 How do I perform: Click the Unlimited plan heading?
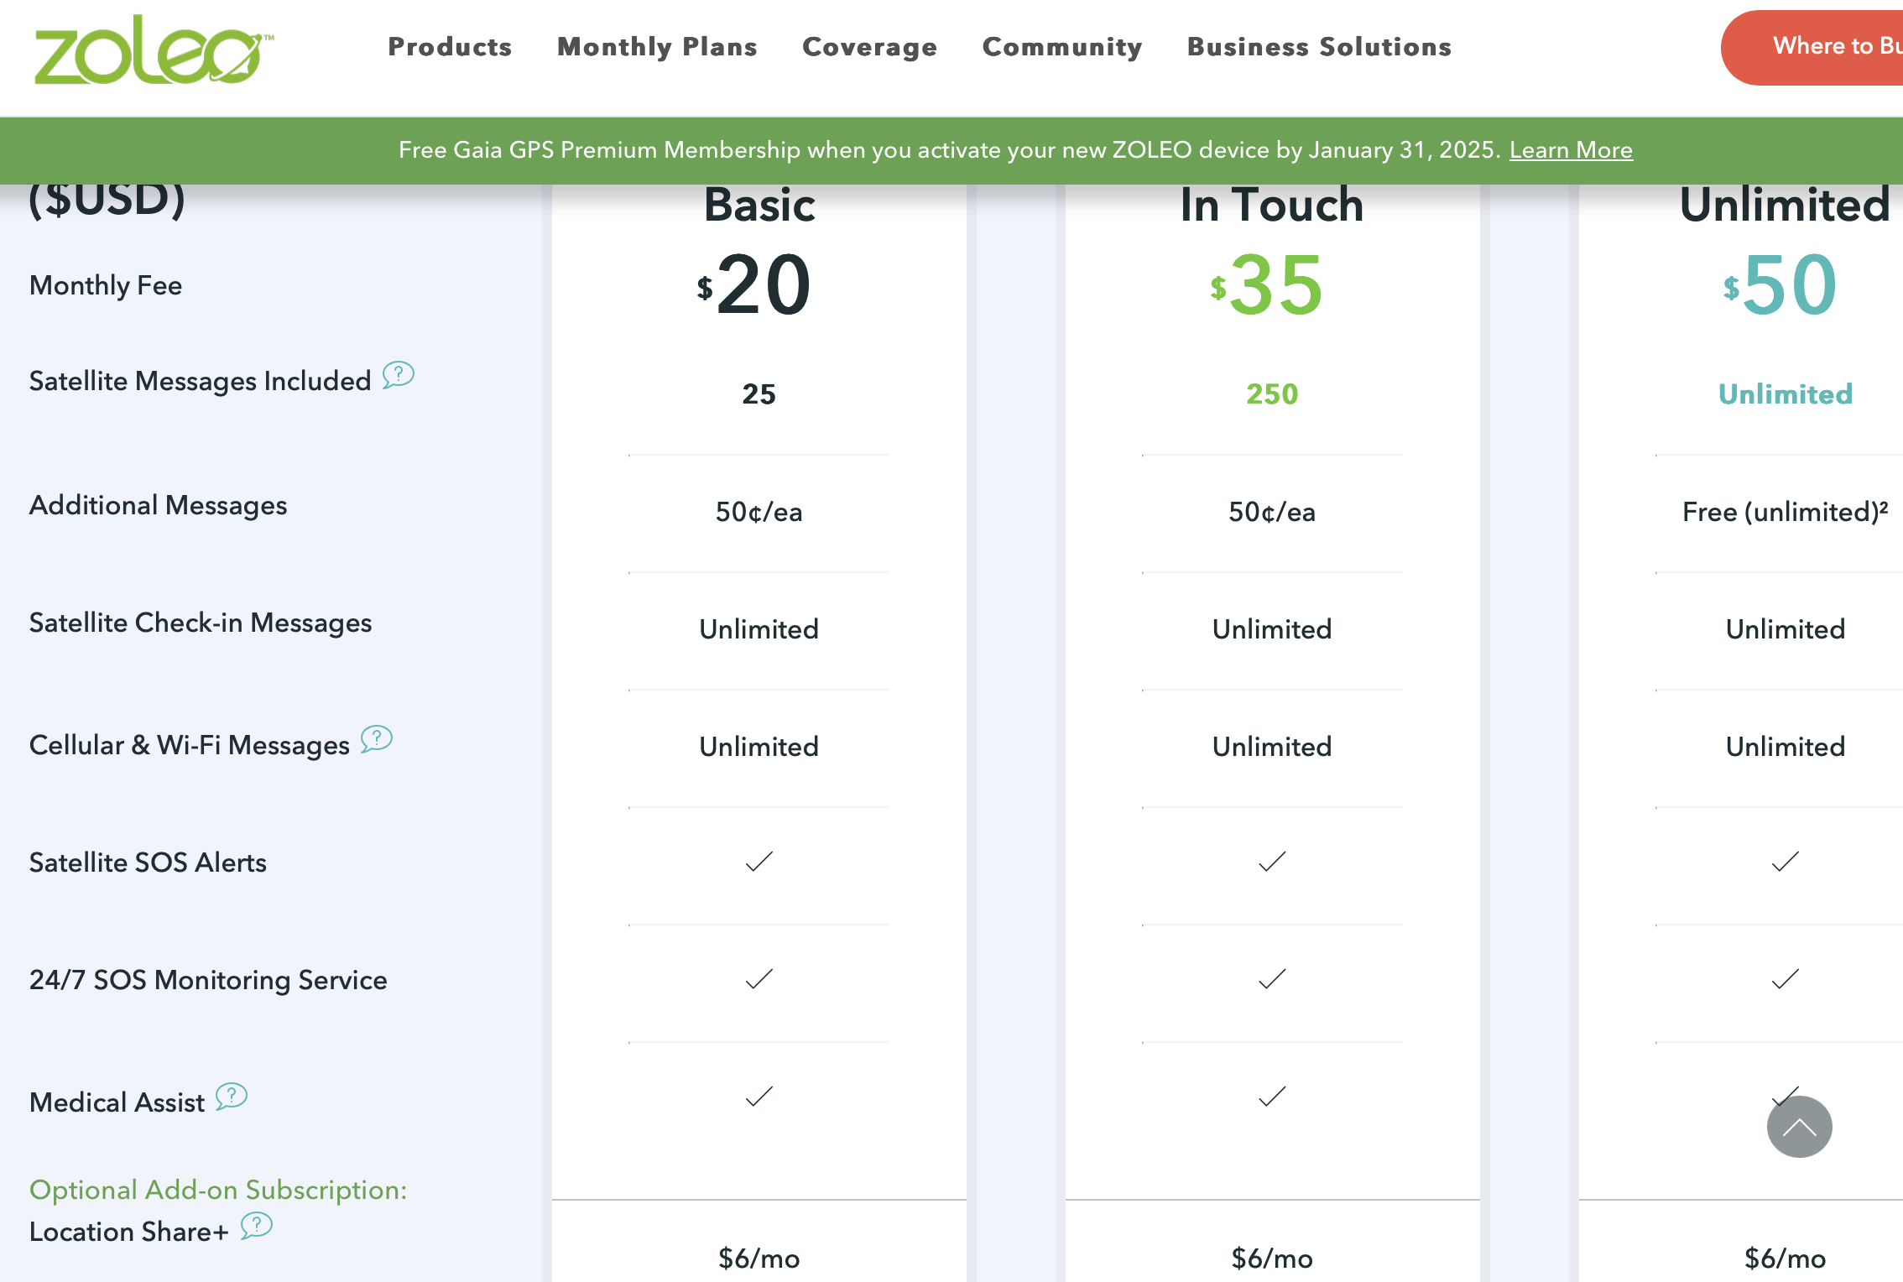(x=1785, y=205)
